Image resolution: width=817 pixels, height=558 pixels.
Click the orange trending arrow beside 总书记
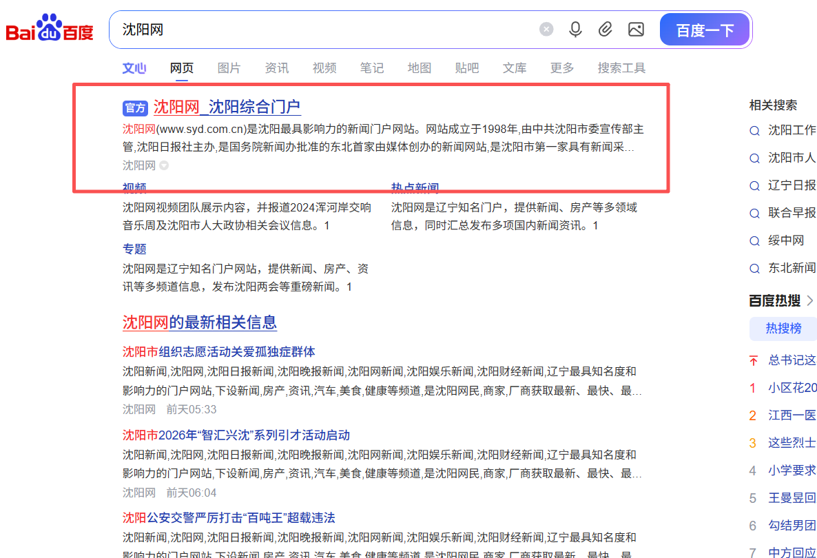point(752,360)
